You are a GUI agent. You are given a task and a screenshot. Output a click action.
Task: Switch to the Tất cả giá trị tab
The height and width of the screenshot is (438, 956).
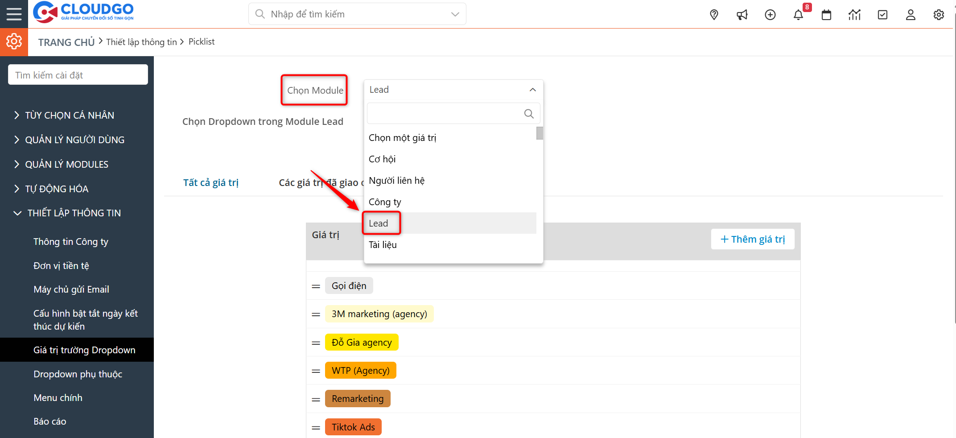(210, 182)
